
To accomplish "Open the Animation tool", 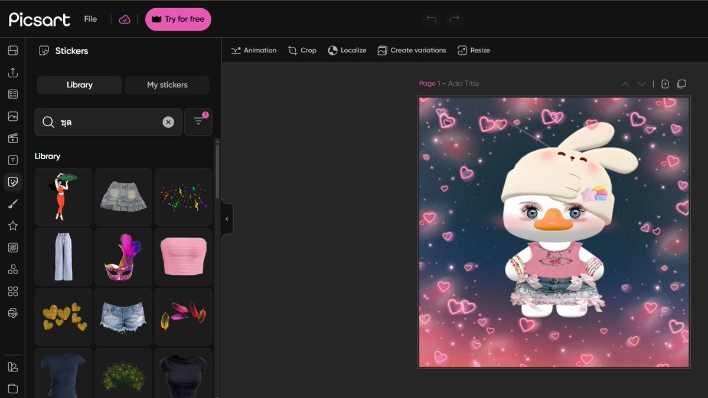I will (x=254, y=50).
